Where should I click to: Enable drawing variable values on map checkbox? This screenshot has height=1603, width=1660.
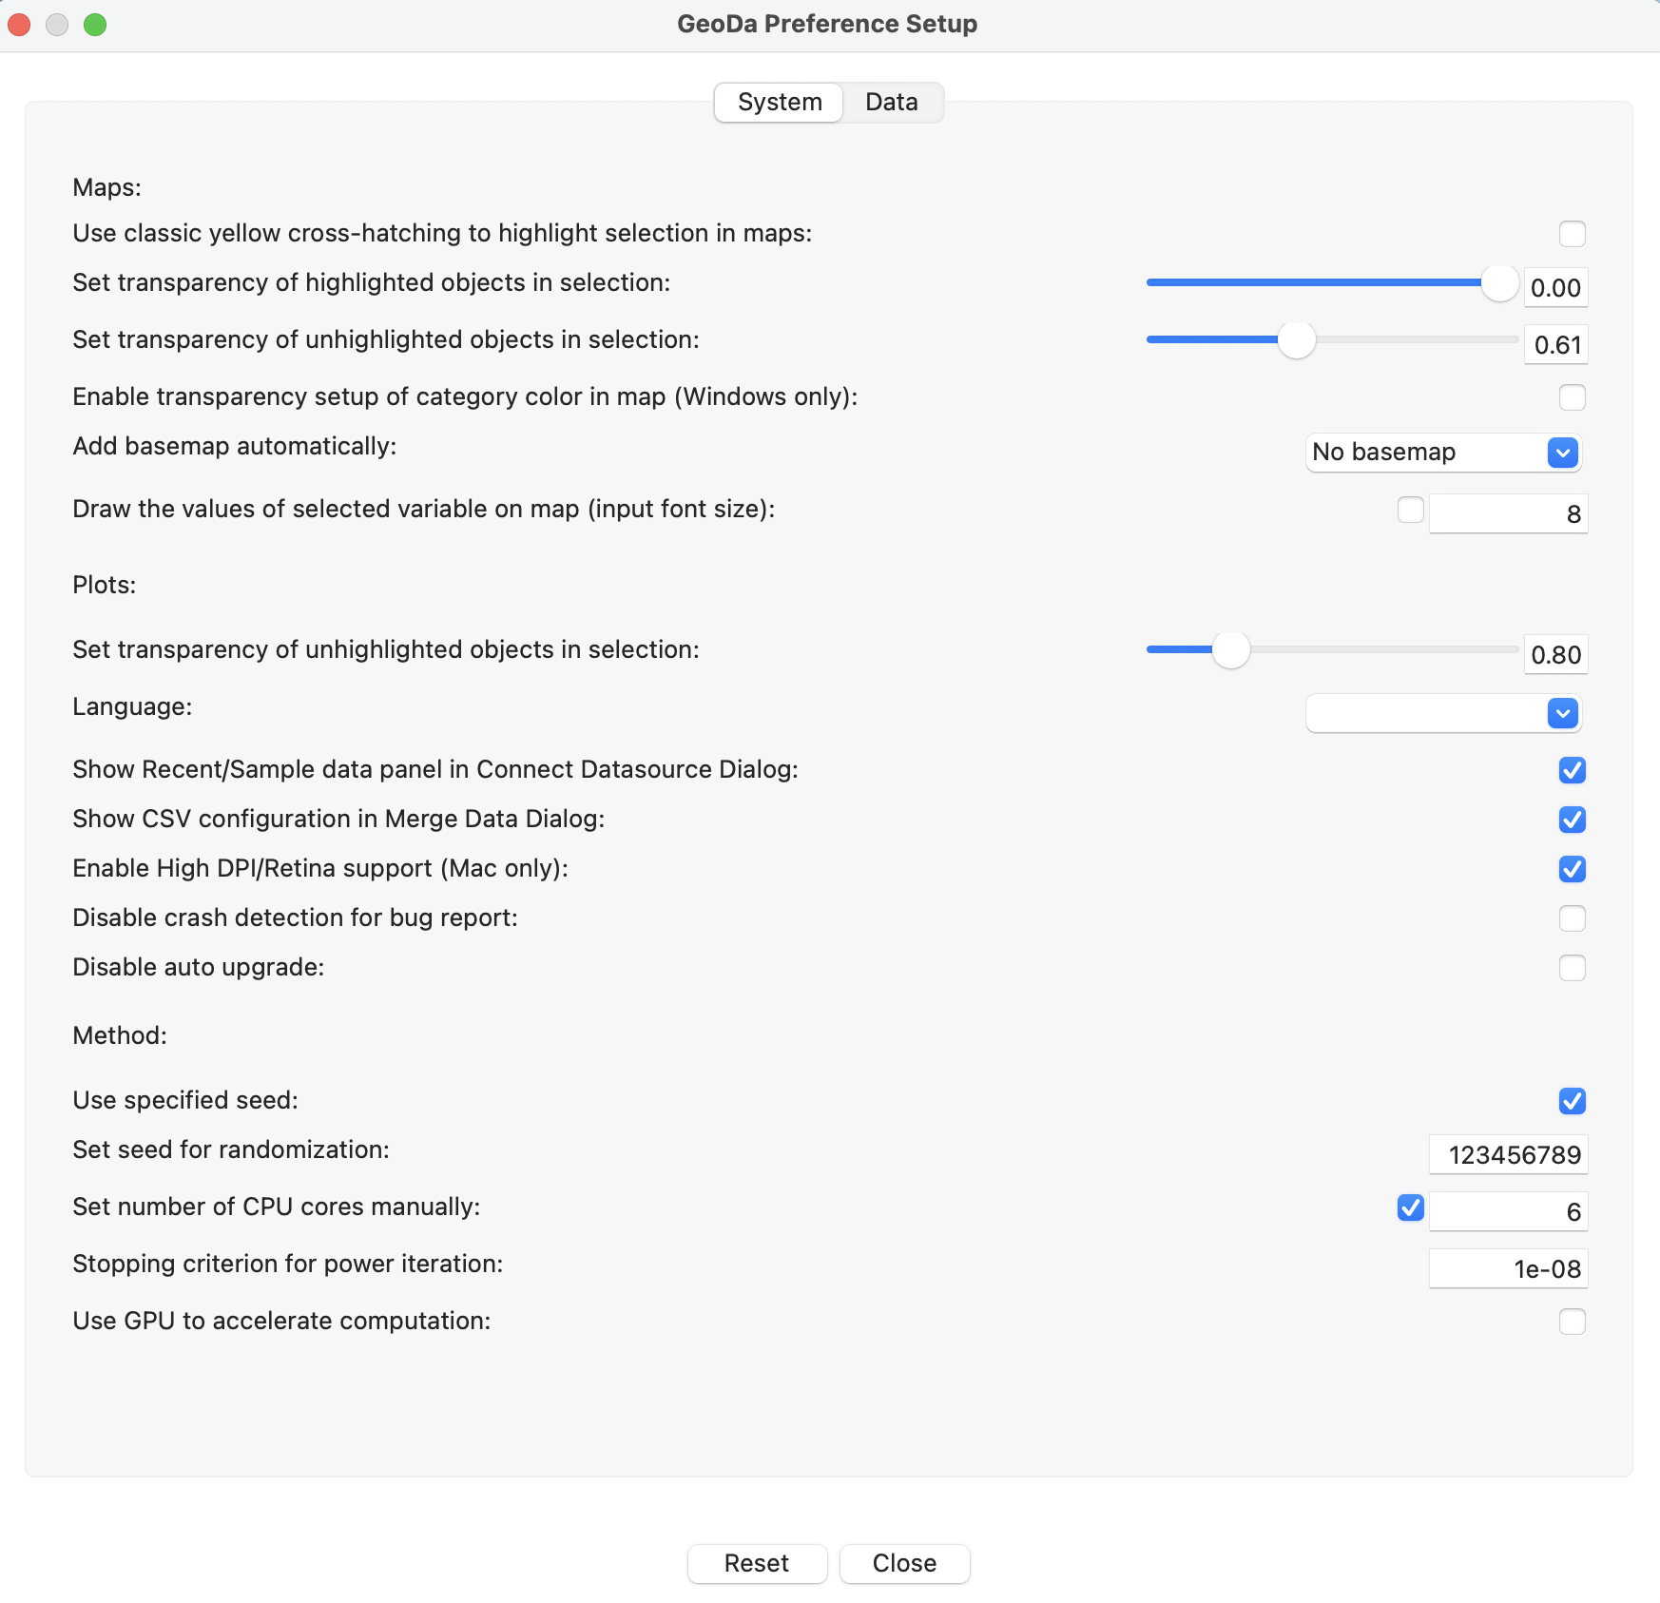pos(1411,510)
